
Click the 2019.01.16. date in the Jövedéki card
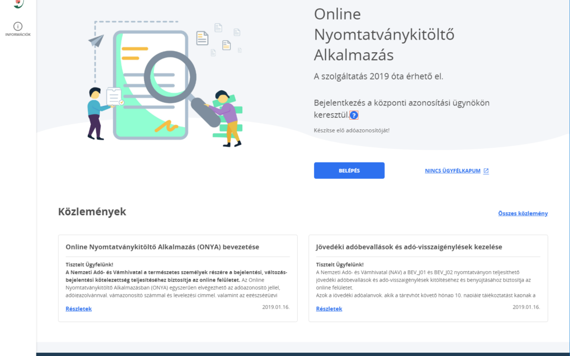(526, 307)
